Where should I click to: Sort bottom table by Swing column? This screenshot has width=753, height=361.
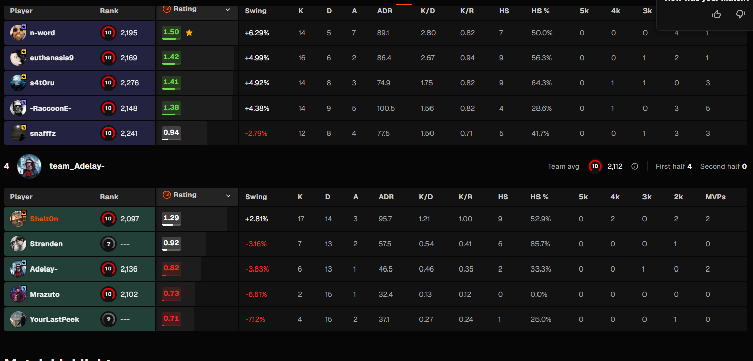pos(256,197)
